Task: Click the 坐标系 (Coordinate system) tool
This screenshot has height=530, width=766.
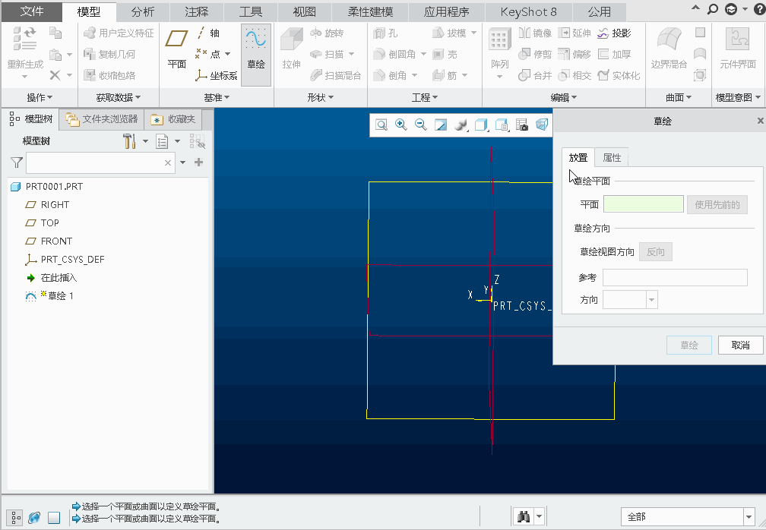Action: point(216,75)
